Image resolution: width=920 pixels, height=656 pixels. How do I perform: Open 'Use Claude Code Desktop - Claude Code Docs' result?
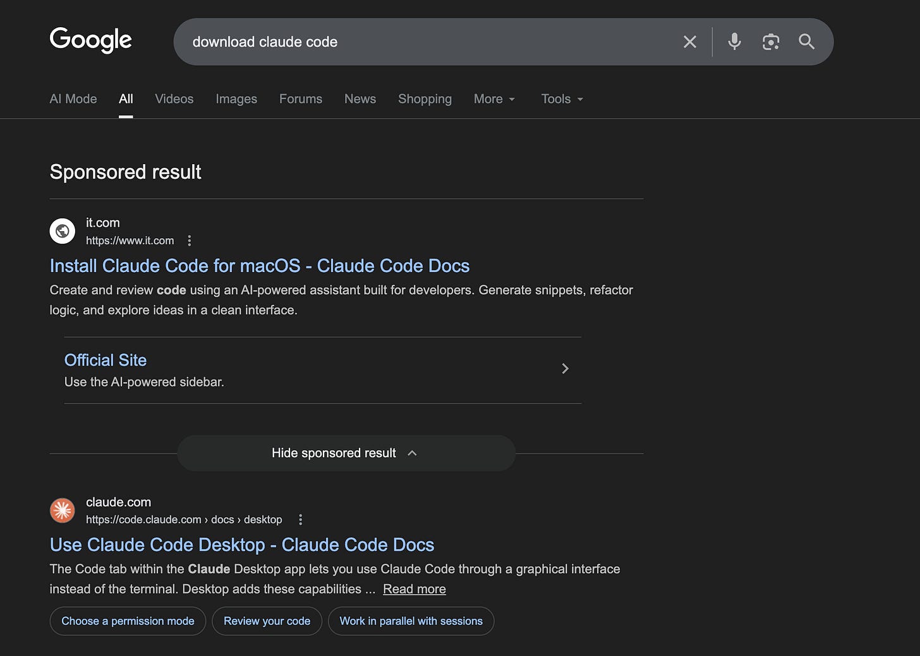click(242, 545)
